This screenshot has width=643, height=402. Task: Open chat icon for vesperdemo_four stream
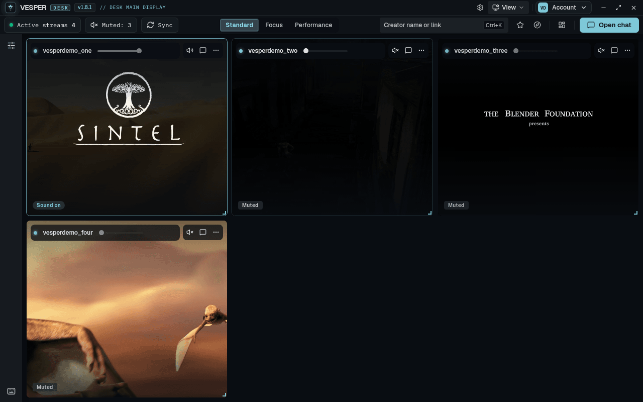tap(203, 232)
